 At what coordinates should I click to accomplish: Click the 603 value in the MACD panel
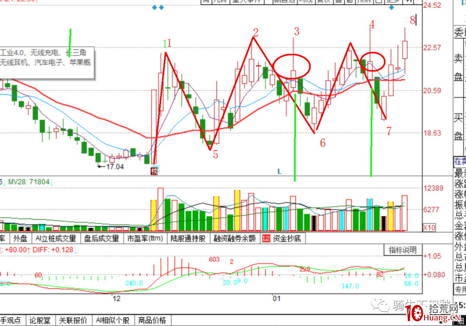click(214, 260)
